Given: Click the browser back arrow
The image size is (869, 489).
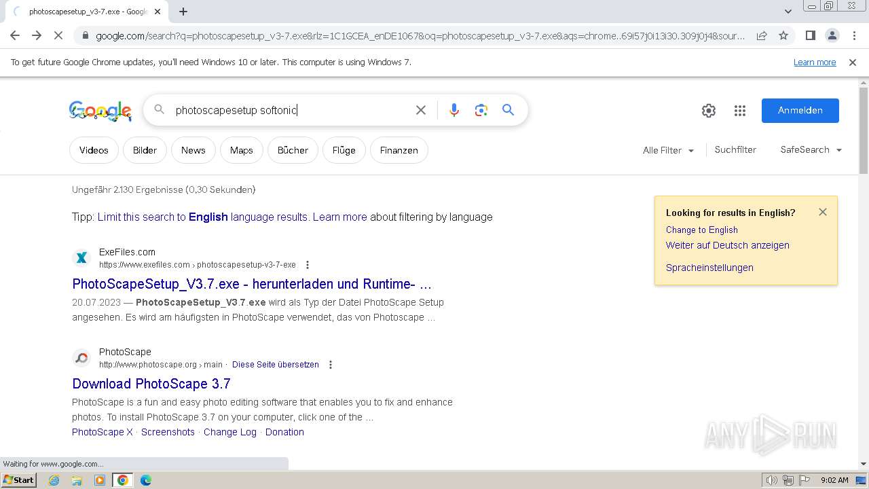Looking at the screenshot, I should pos(15,35).
